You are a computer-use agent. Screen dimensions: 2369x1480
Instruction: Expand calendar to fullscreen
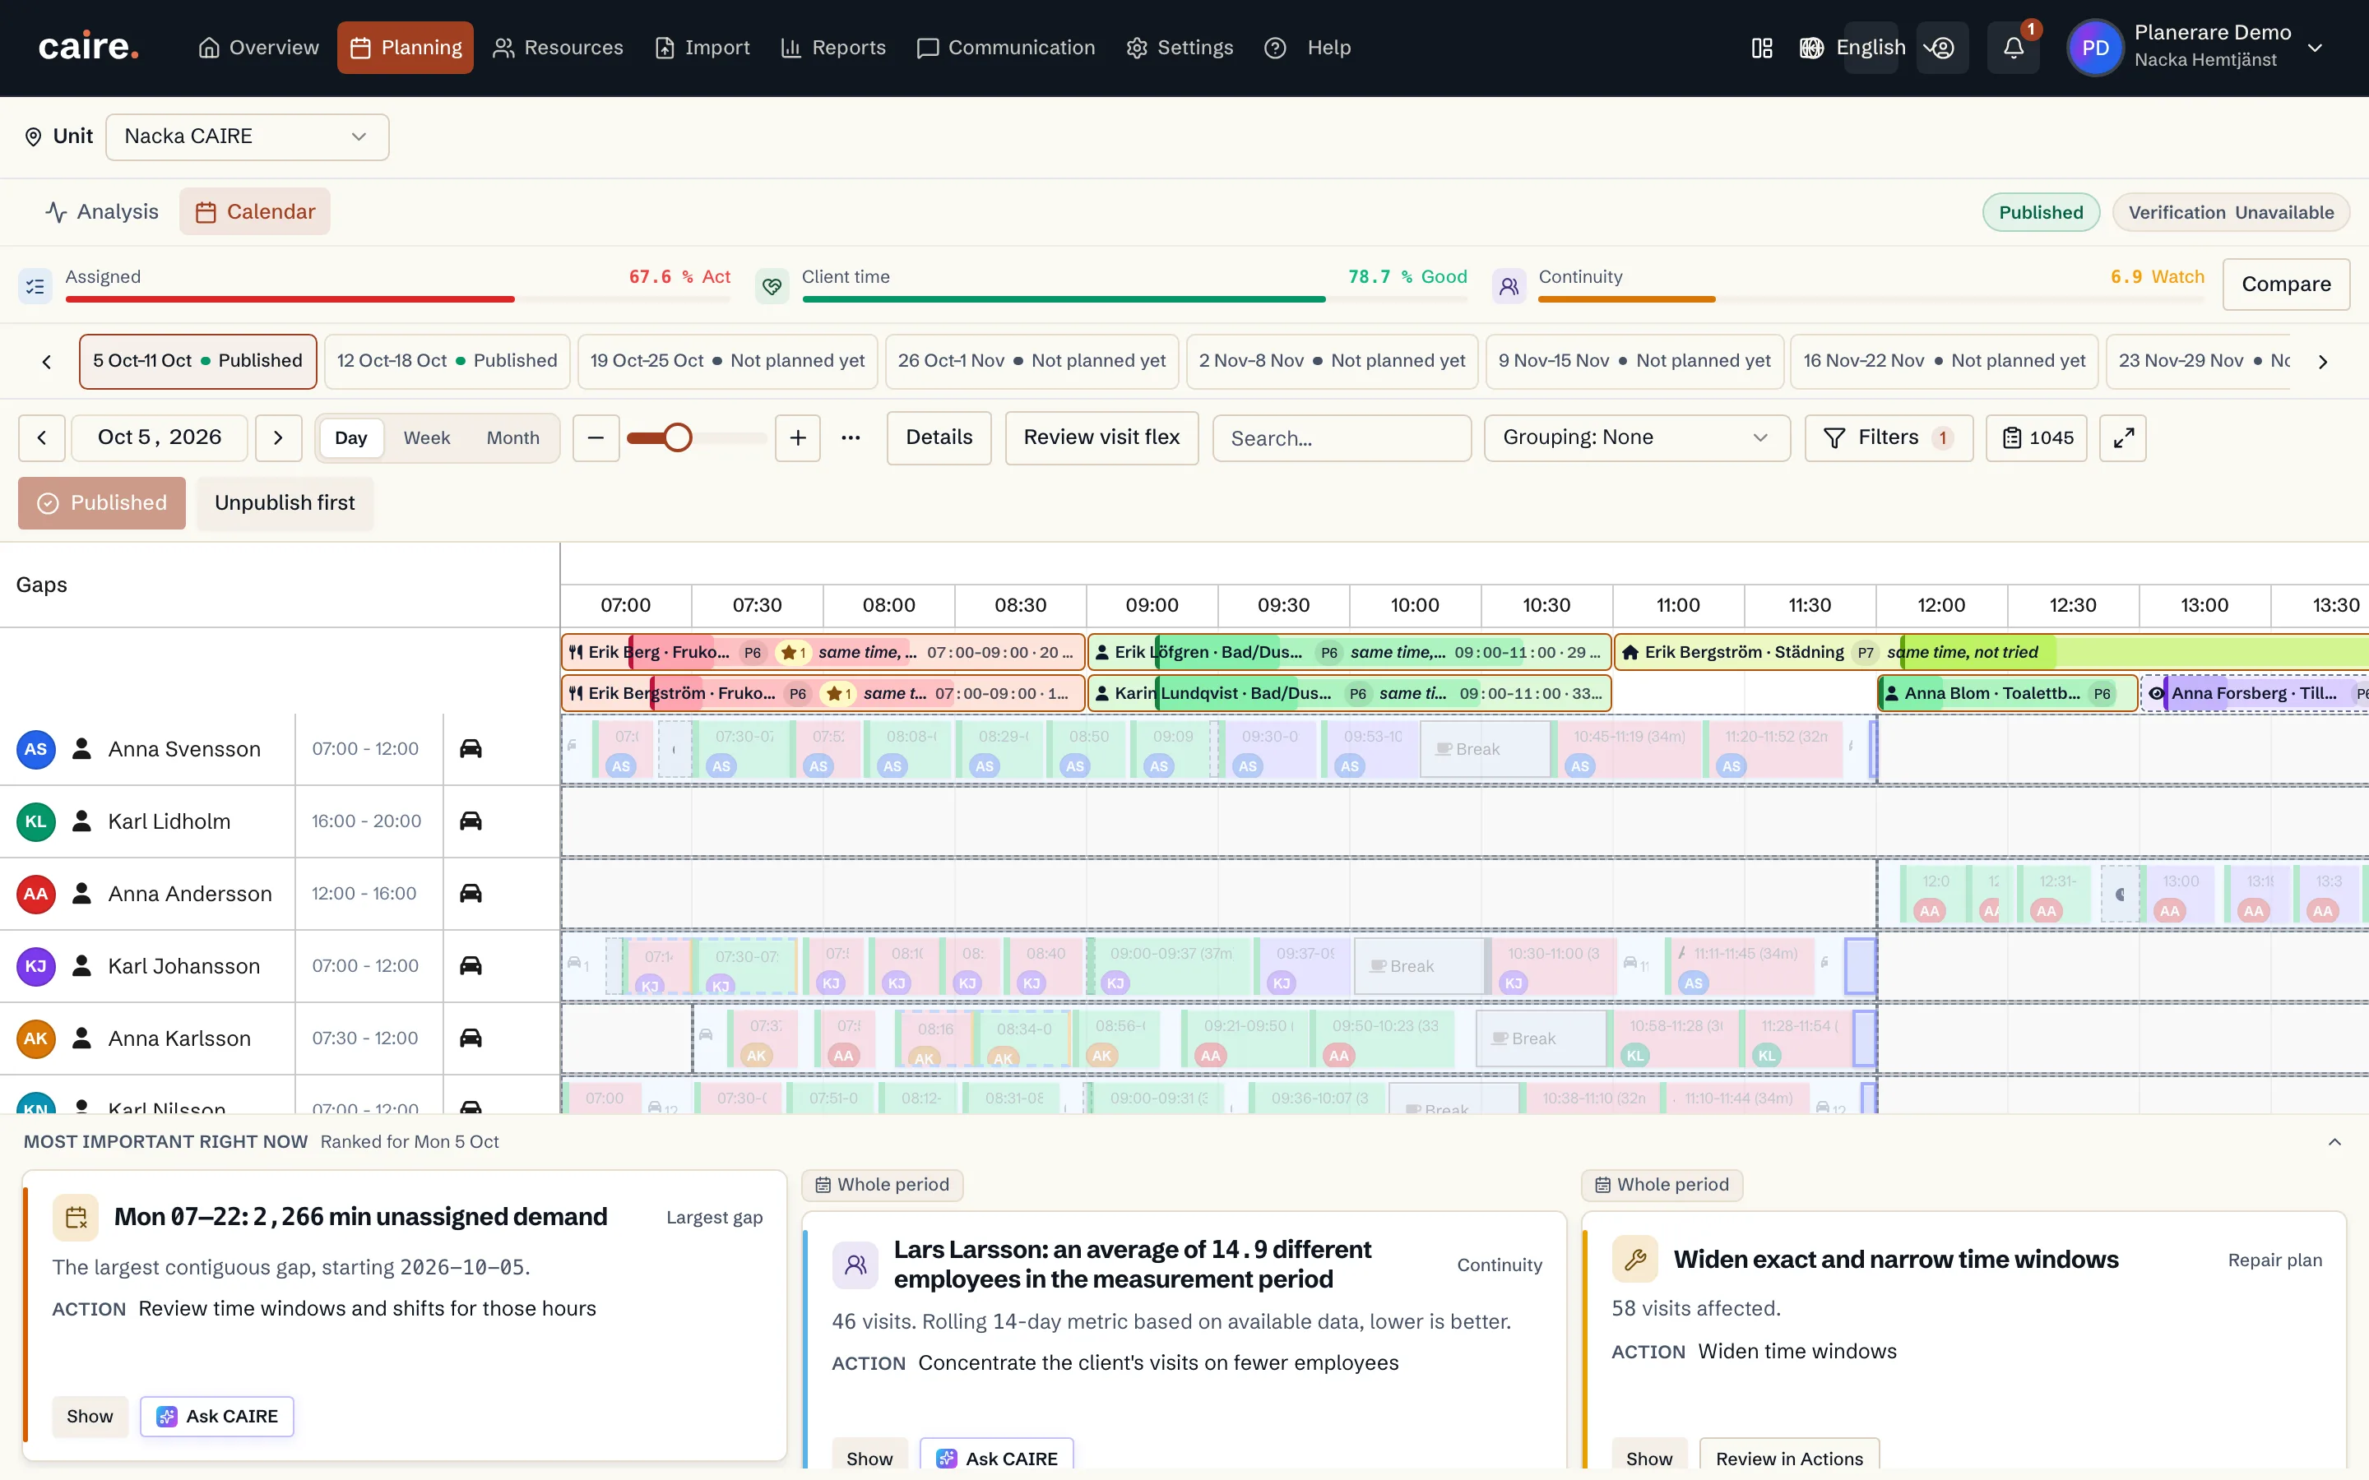(2122, 437)
